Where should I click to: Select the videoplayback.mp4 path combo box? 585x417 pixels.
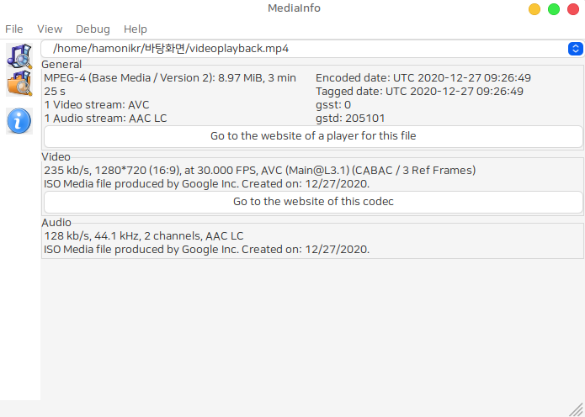(303, 49)
